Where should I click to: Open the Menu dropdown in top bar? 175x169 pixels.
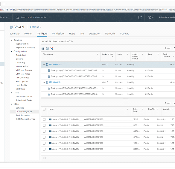4,17
